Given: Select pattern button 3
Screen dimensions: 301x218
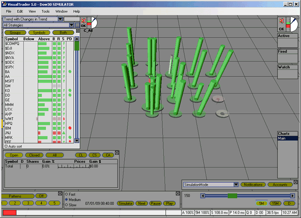Looking at the screenshot, I should point(28,203).
